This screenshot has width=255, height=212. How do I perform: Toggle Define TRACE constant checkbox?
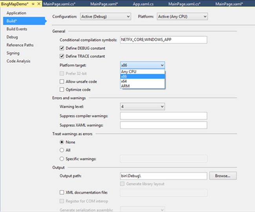[62, 56]
